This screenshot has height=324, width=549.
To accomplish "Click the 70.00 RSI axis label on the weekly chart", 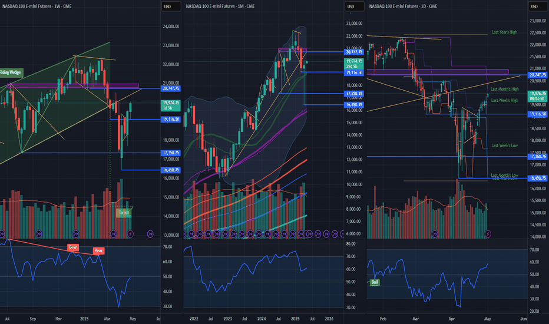I will 167,247.
